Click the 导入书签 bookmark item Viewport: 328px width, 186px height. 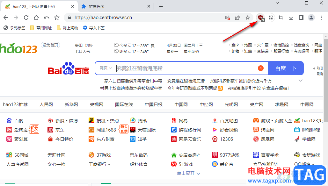click(x=94, y=28)
